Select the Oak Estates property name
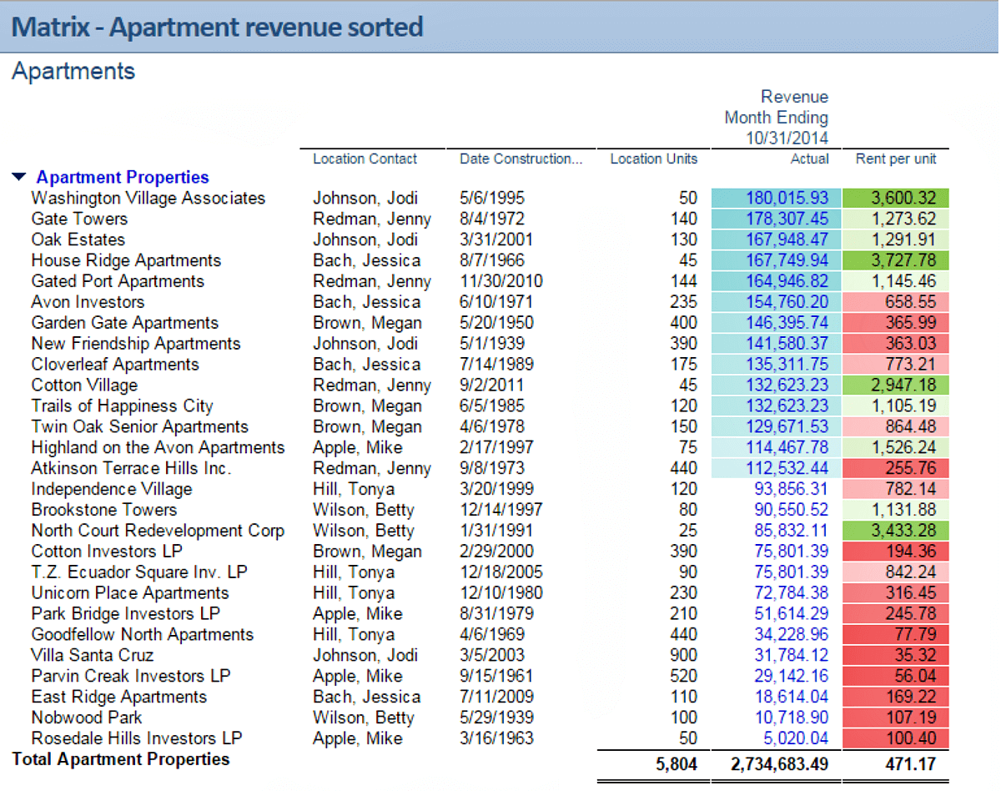Viewport: 1001px width, 791px height. (78, 239)
